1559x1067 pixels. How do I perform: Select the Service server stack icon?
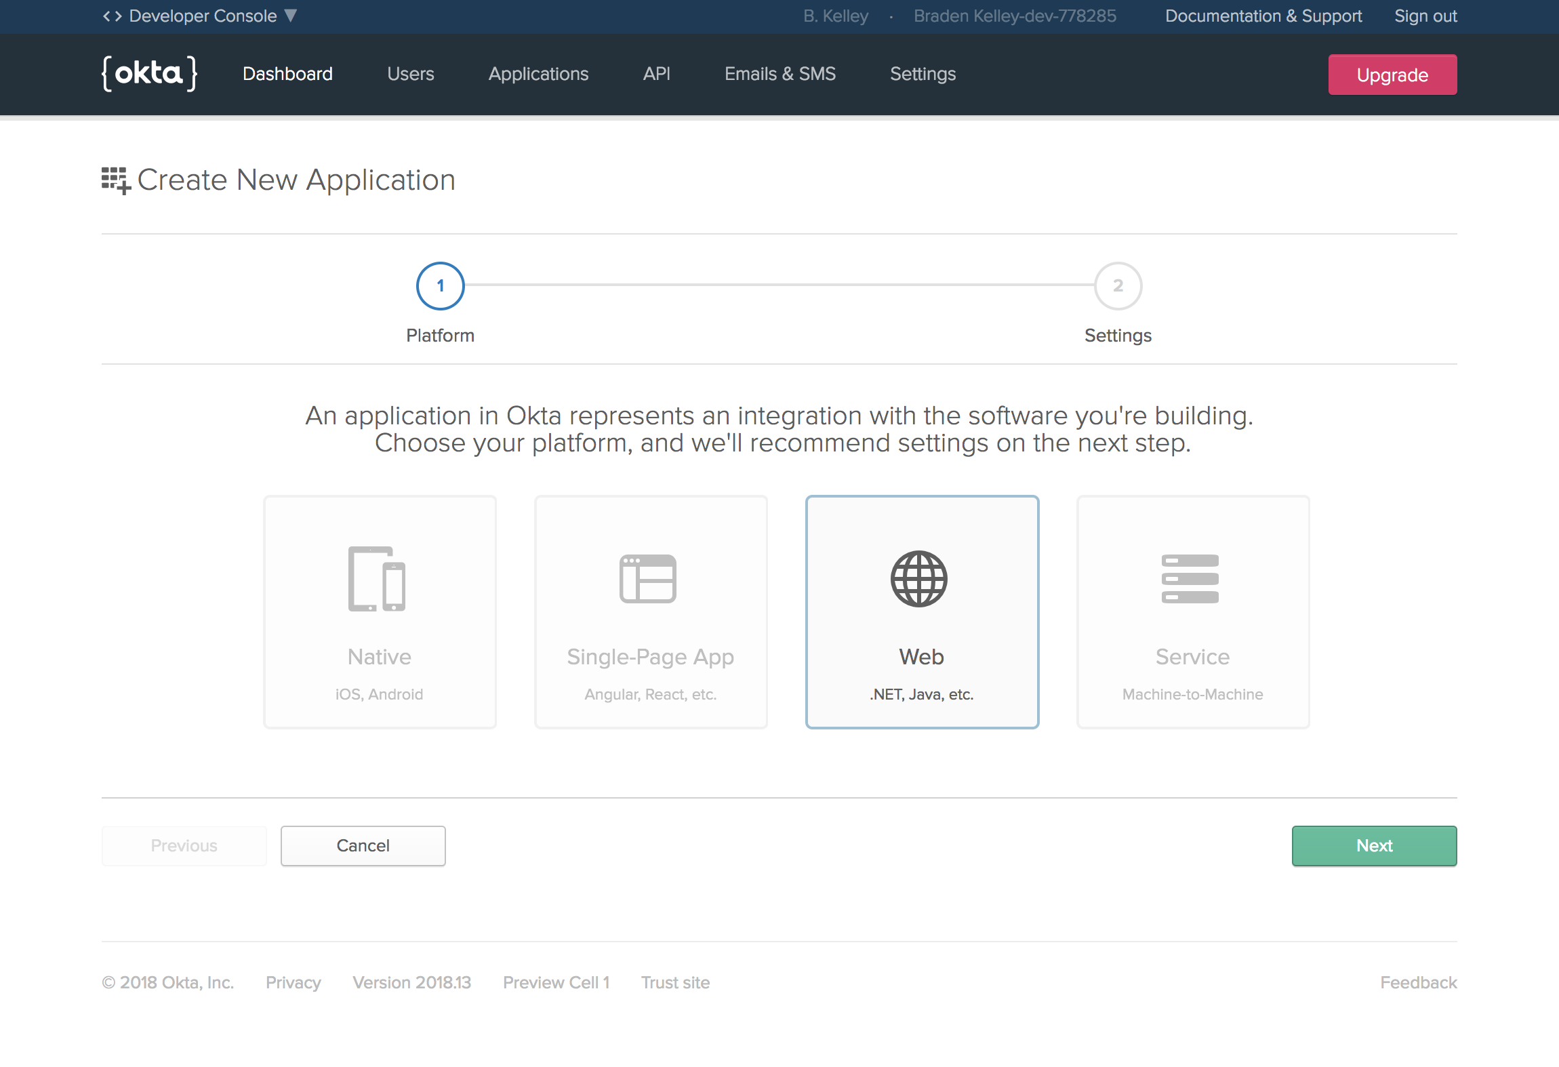[x=1190, y=578]
